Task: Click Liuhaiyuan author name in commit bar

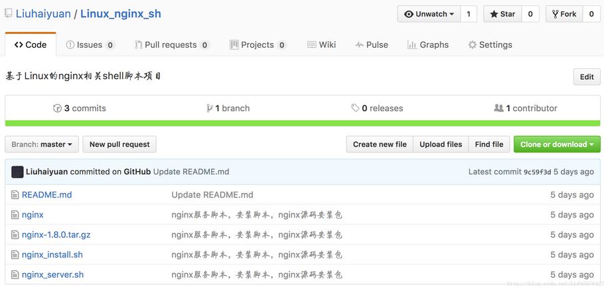Action: (47, 172)
